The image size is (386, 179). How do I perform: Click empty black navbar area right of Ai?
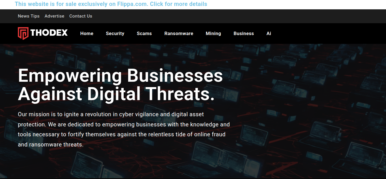pyautogui.click(x=326, y=33)
